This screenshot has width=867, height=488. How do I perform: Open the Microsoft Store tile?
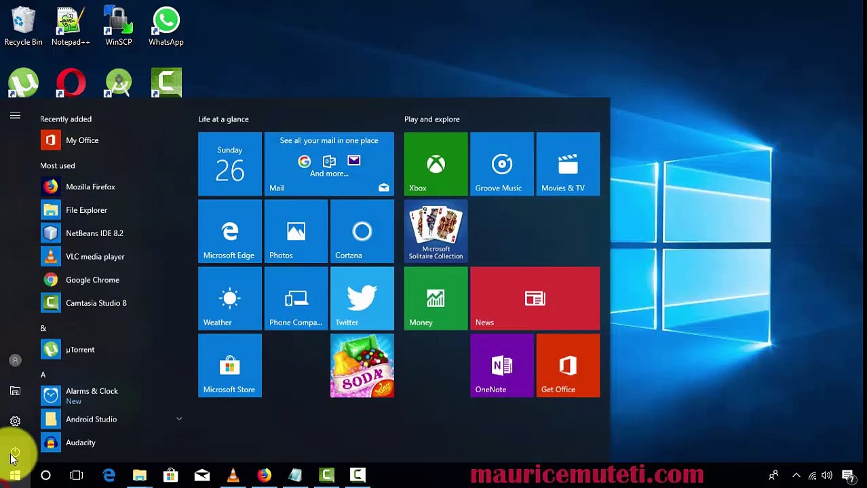tap(229, 365)
